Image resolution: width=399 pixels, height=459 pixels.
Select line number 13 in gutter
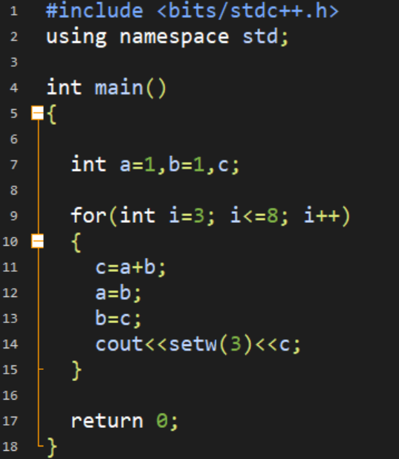pyautogui.click(x=10, y=319)
